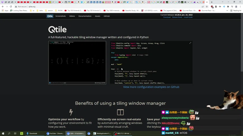
Task: Reload the qtile.org page
Action: click(11, 7)
